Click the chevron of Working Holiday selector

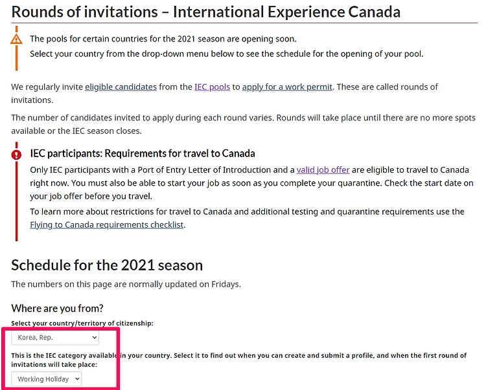77,379
